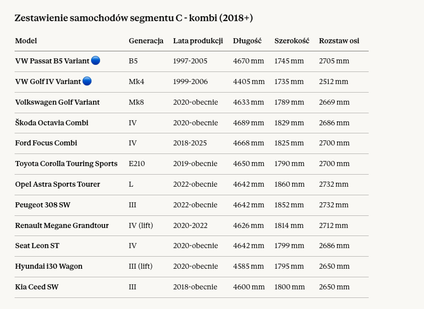
Task: Click Toyota Corolla Touring Sports model name
Action: [66, 164]
